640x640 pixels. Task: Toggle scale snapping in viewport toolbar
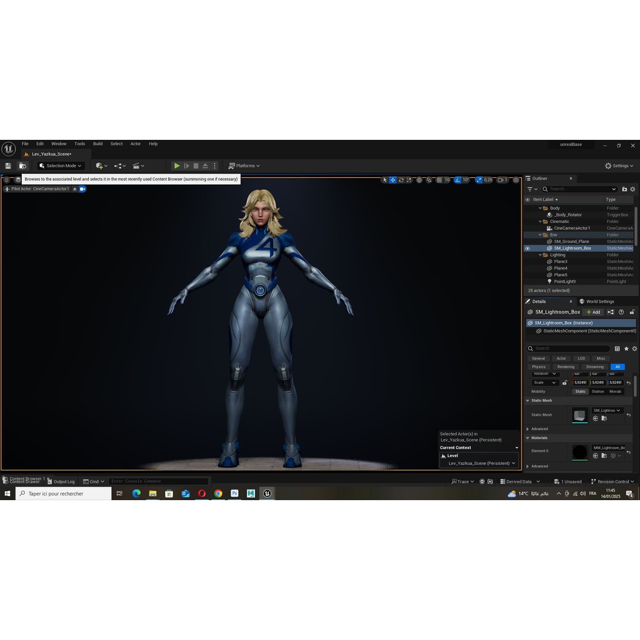(x=479, y=180)
